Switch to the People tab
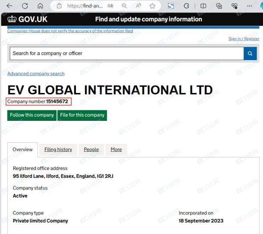 point(91,150)
